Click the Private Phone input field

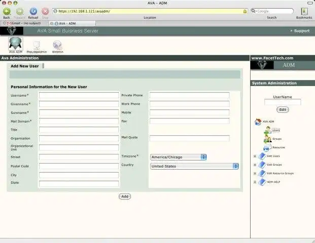189,95
